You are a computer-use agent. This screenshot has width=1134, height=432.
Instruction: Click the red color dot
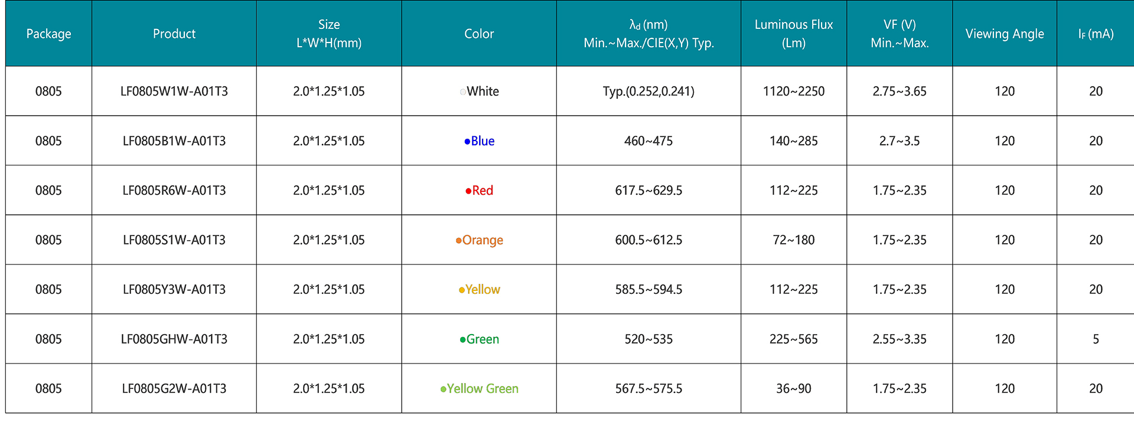(x=468, y=191)
